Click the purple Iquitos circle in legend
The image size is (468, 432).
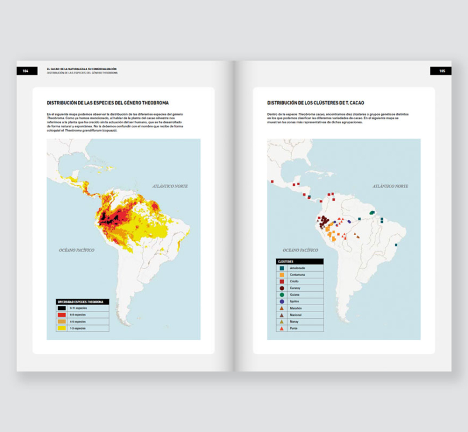(282, 301)
